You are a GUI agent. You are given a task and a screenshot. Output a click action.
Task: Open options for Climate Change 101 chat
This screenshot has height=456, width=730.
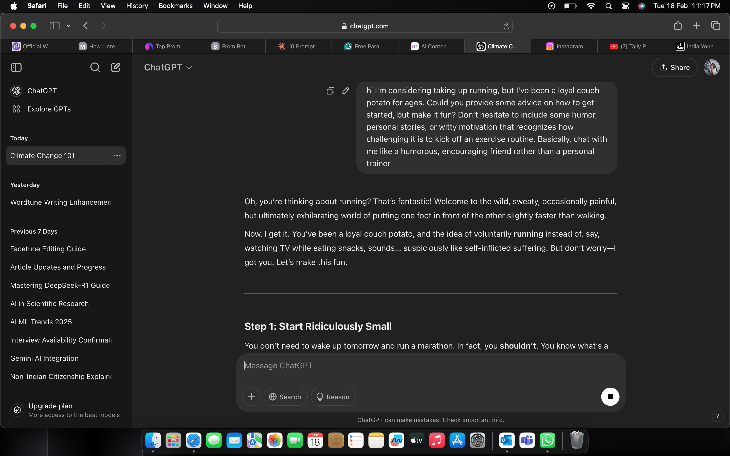click(117, 156)
